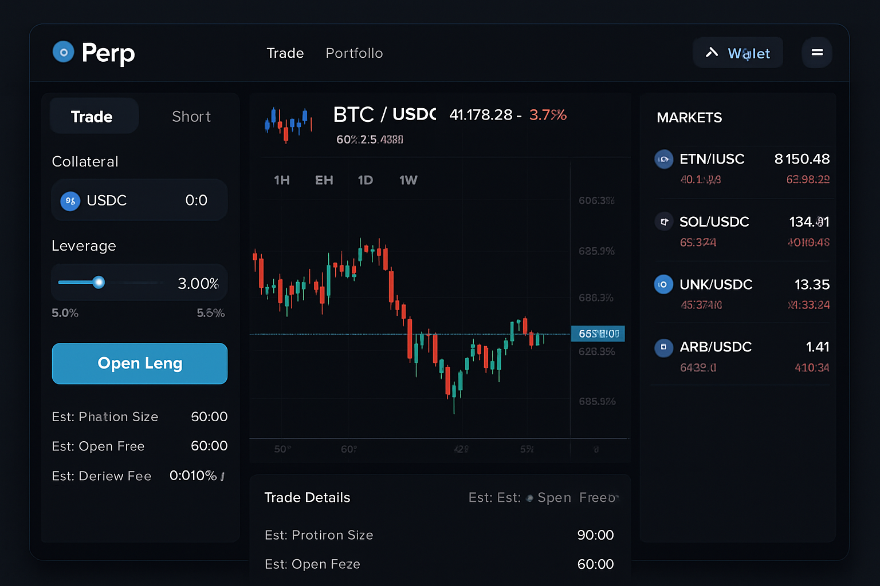Select the 1D chart timeframe
The image size is (880, 586).
(365, 180)
